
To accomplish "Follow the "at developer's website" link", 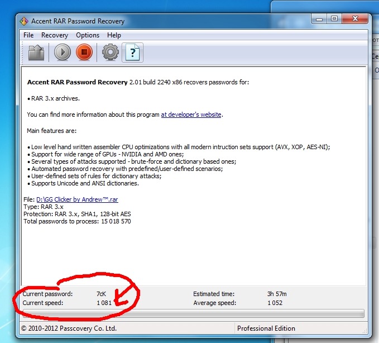I will click(191, 115).
